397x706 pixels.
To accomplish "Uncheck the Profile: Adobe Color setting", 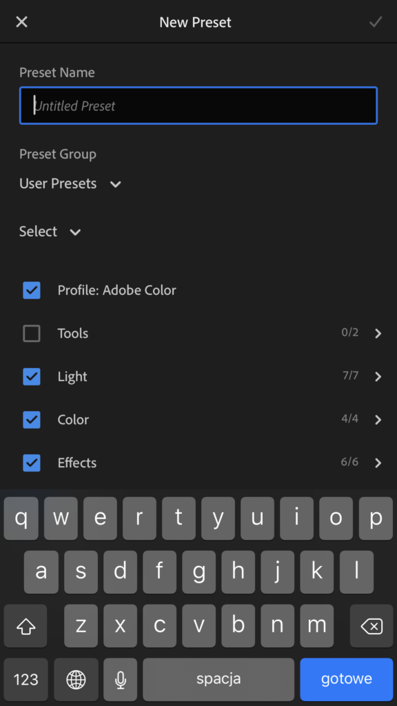I will point(31,290).
